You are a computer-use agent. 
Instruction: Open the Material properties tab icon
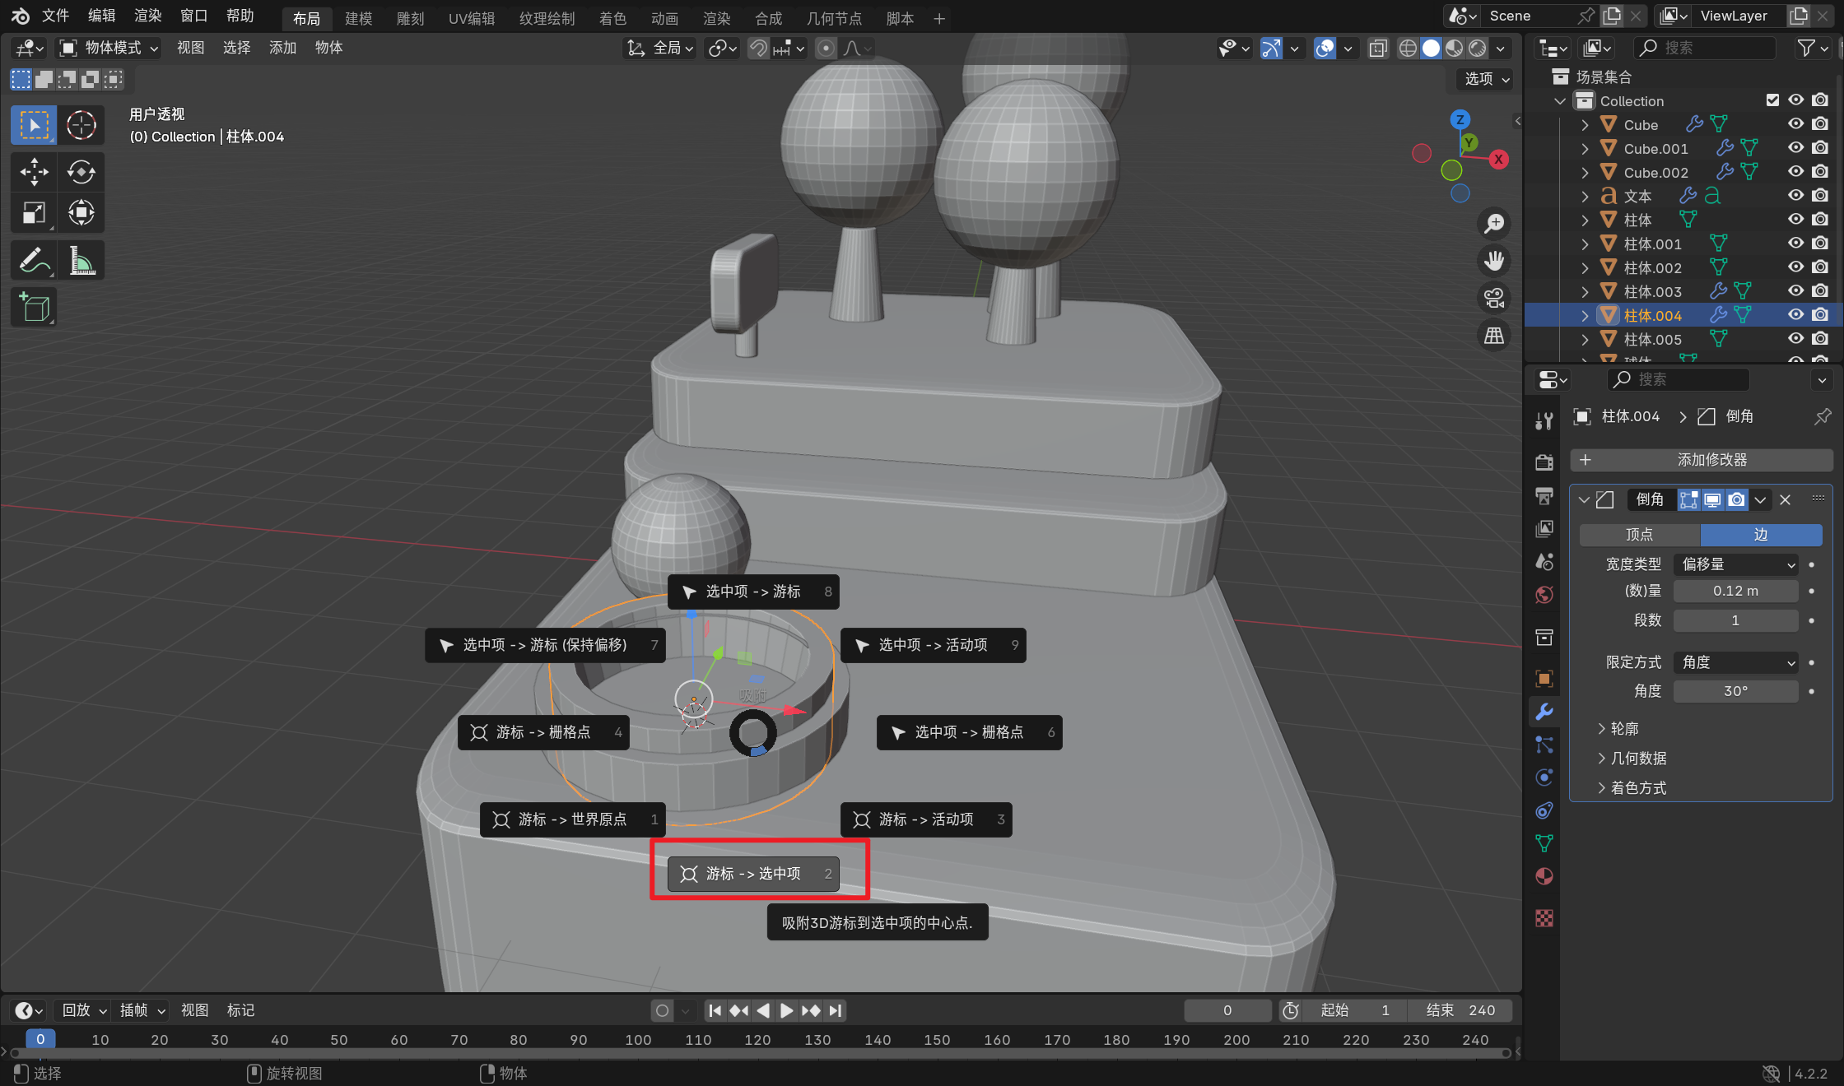[1544, 876]
